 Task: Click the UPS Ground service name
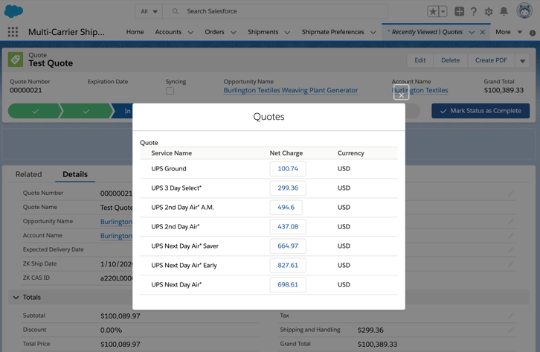(169, 169)
